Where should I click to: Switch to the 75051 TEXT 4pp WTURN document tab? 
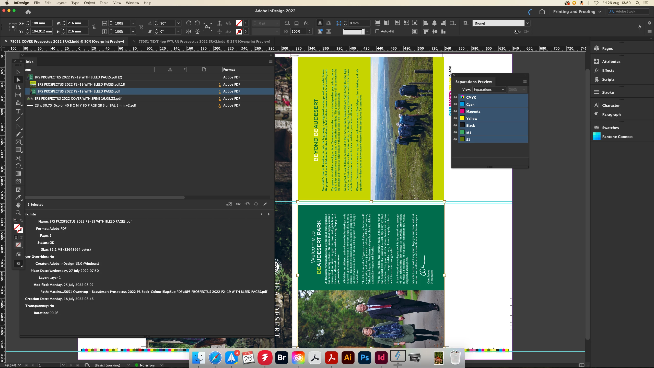tap(204, 41)
